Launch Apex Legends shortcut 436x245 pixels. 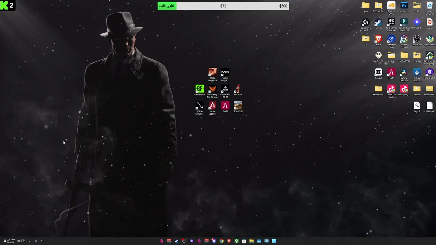click(x=213, y=108)
